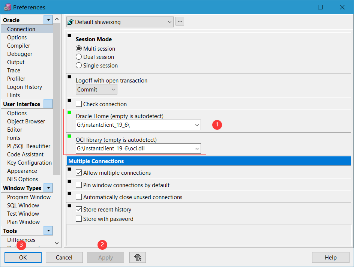Open Logon History preferences page
Viewport: 354px width, 267px height.
pos(25,87)
